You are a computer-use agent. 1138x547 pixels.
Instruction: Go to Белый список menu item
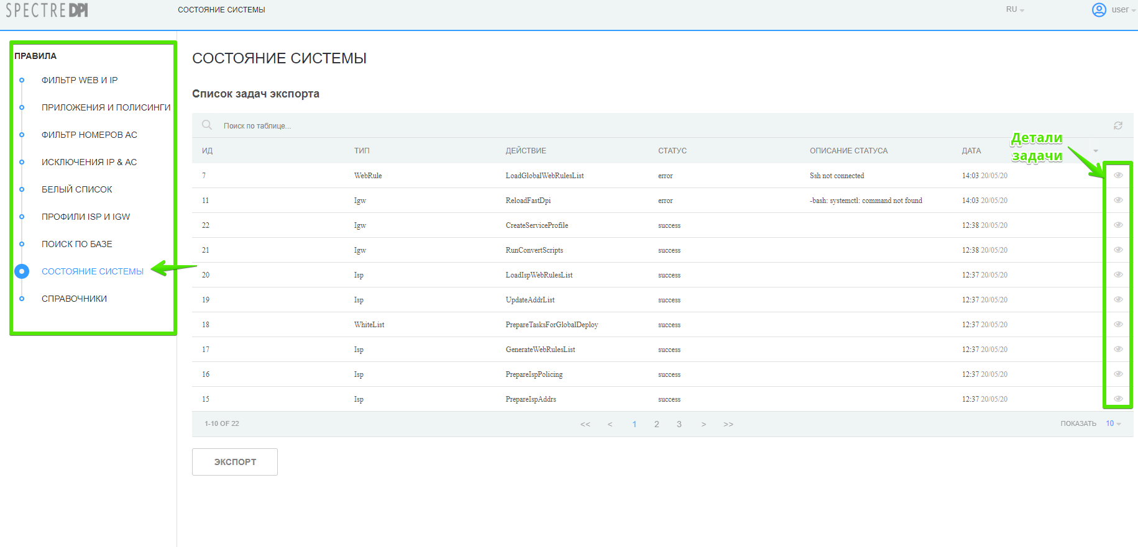[77, 189]
